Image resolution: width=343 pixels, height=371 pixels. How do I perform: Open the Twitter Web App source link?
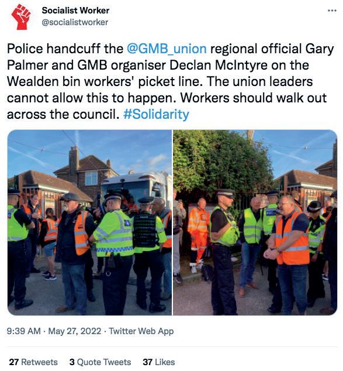(141, 331)
